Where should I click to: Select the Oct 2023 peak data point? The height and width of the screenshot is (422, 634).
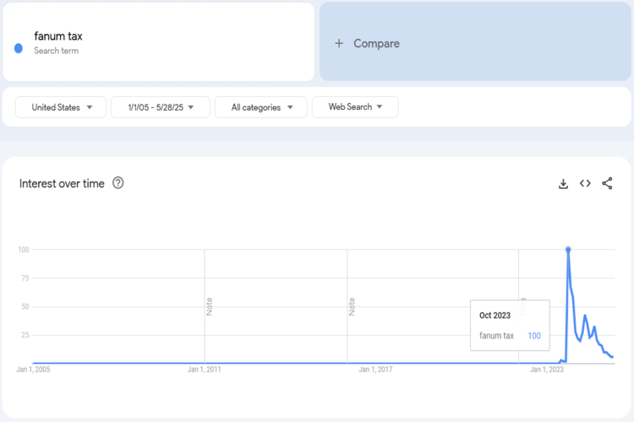point(568,250)
